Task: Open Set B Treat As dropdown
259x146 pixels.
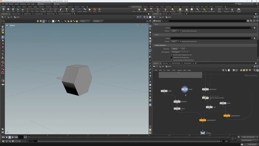Action: point(175,41)
